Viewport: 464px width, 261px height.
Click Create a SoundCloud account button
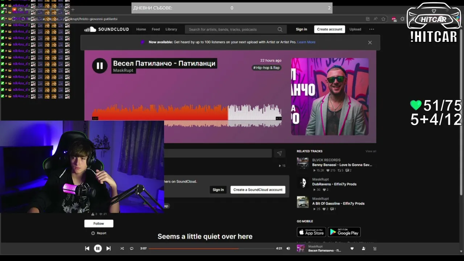tap(258, 190)
